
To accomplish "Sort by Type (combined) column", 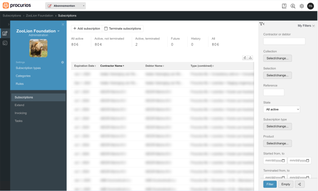I will click(x=202, y=66).
